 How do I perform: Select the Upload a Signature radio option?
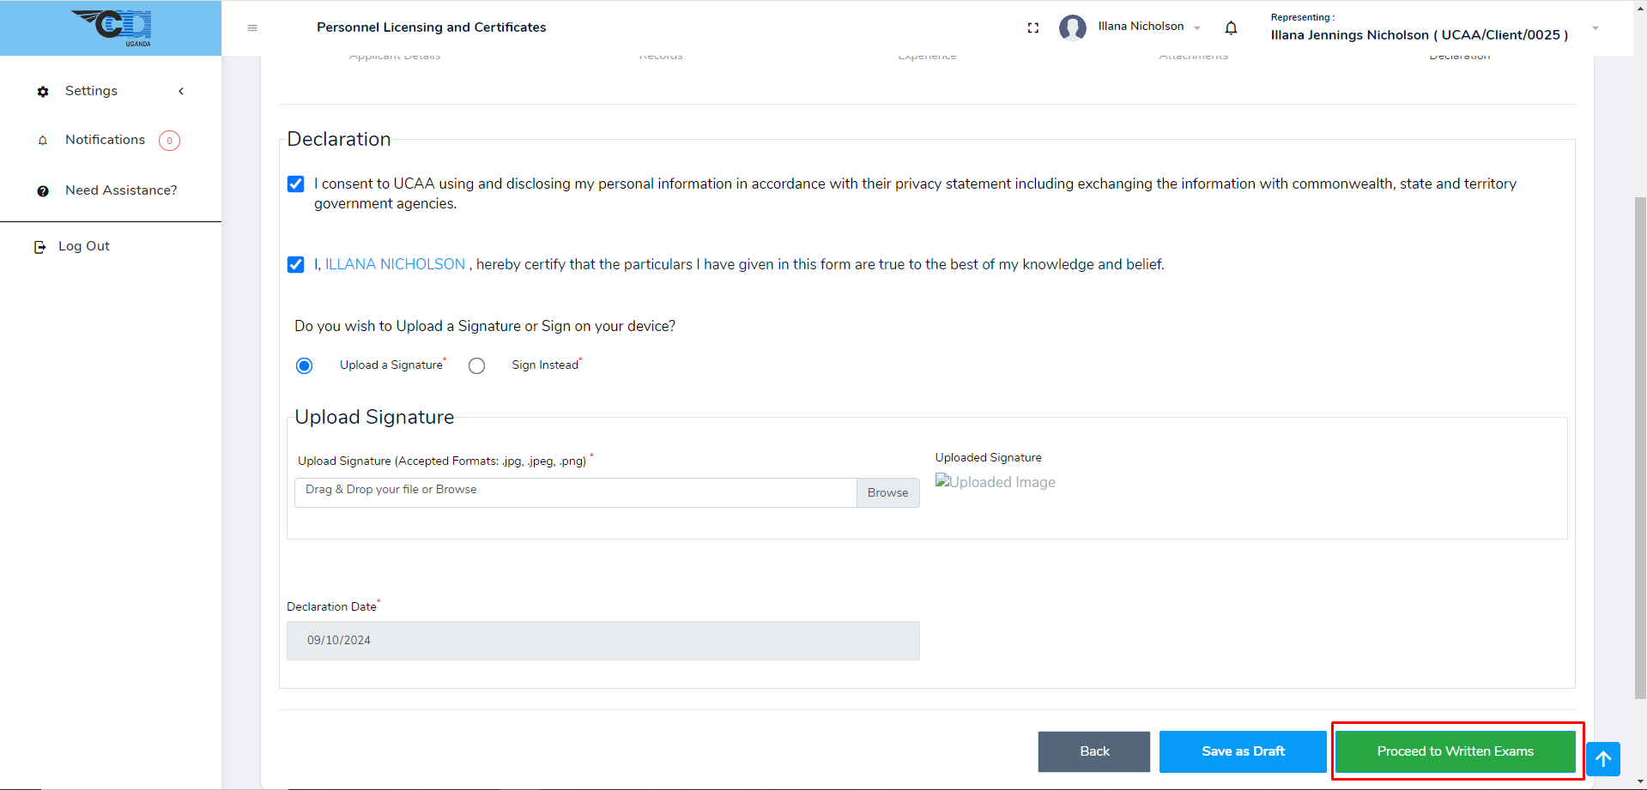coord(305,366)
